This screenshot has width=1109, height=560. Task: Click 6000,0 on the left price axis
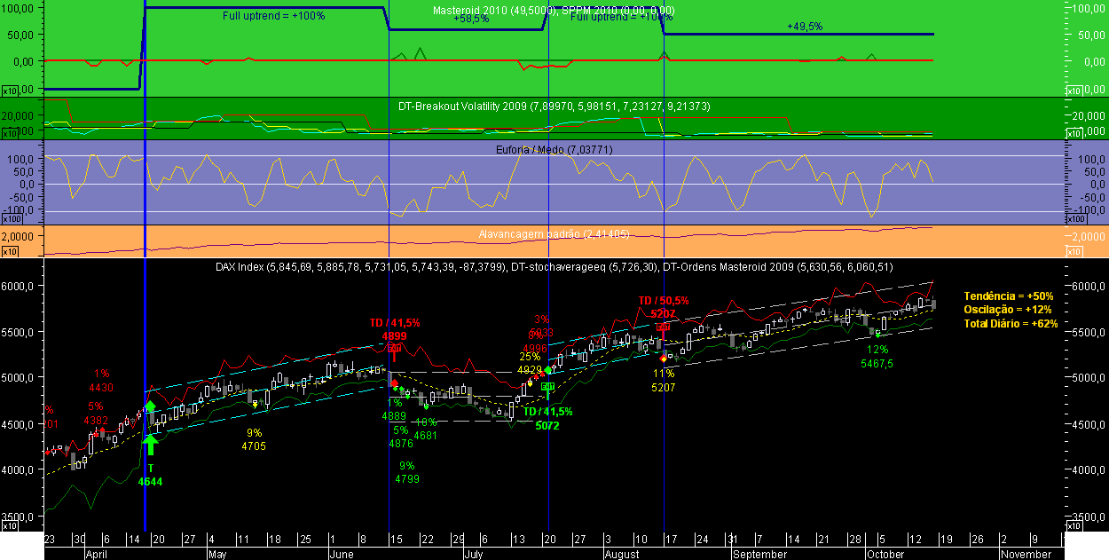[19, 286]
